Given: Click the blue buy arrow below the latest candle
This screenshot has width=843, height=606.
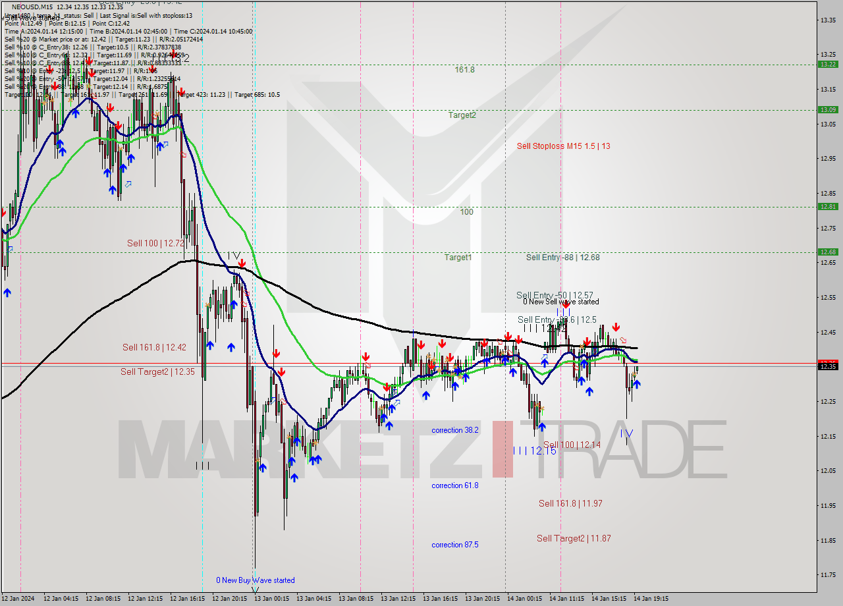Looking at the screenshot, I should click(x=637, y=384).
